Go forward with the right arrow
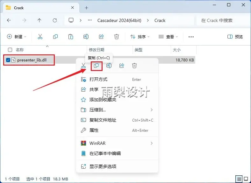Viewport: 251px width, 183px height. click(24, 20)
